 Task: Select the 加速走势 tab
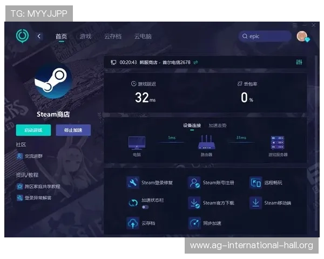point(218,126)
